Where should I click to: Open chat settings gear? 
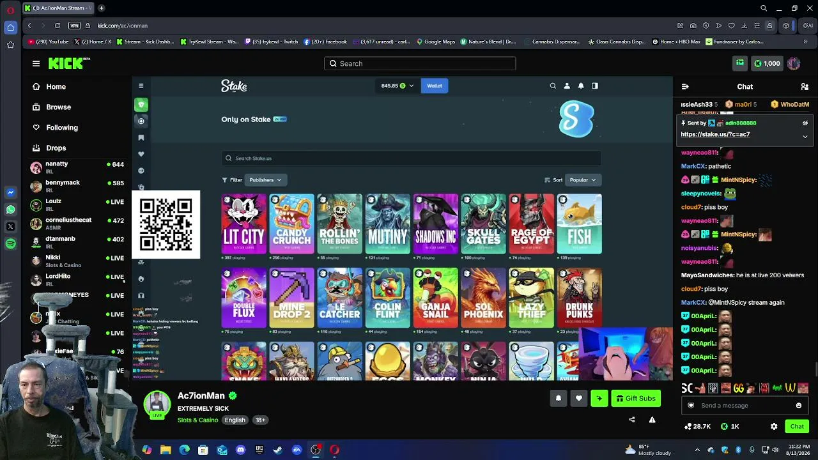click(774, 426)
